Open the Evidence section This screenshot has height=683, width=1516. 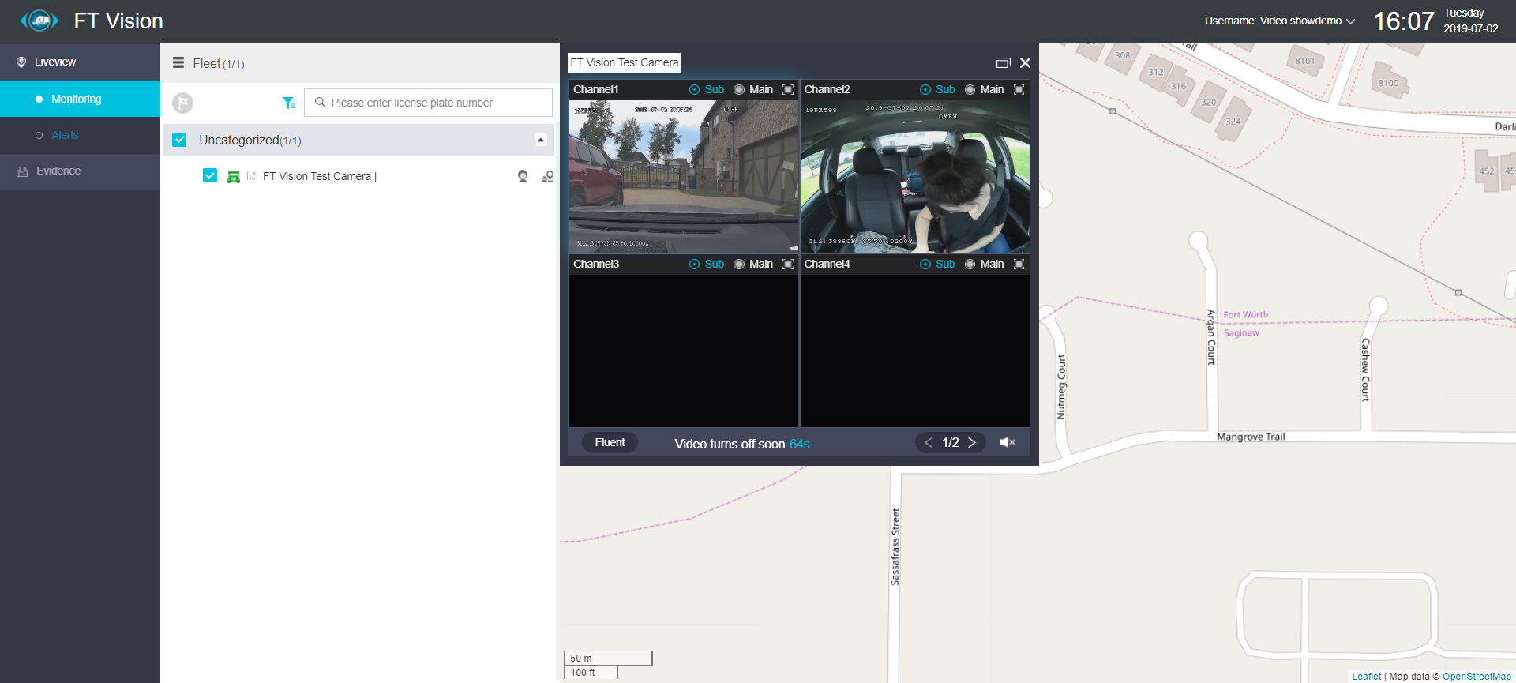point(80,171)
